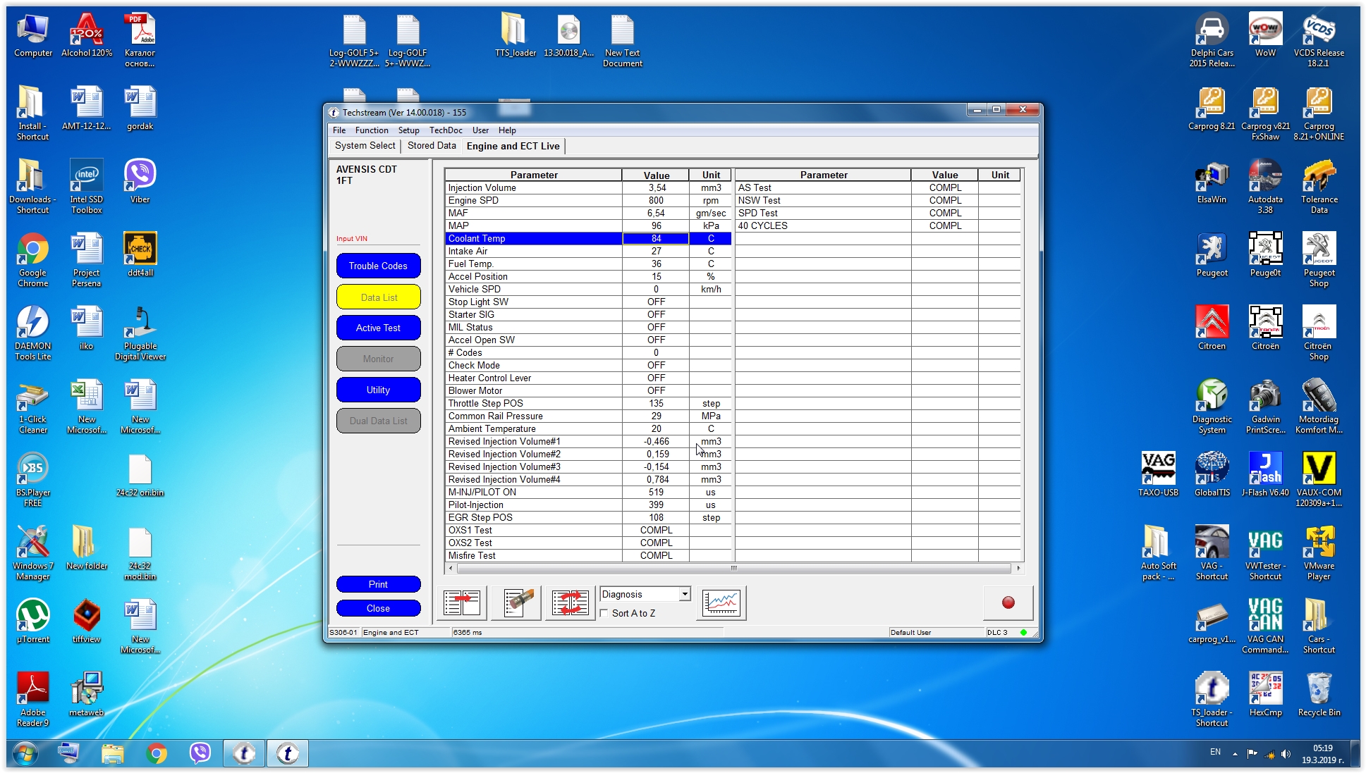This screenshot has height=773, width=1366.
Task: Click the eraser clear-list icon button
Action: coord(516,602)
